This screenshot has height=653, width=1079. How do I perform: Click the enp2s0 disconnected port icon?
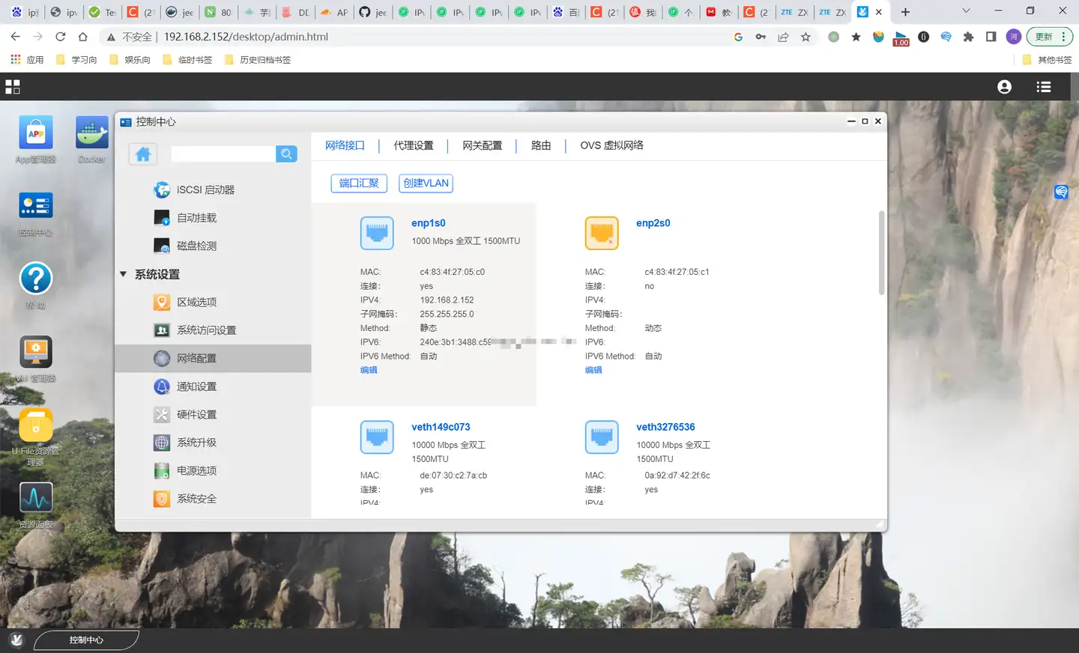pos(602,234)
